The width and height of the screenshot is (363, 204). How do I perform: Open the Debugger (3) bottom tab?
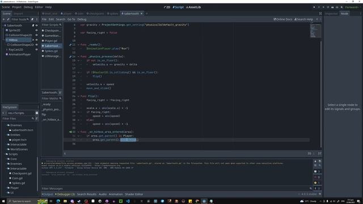click(x=65, y=194)
